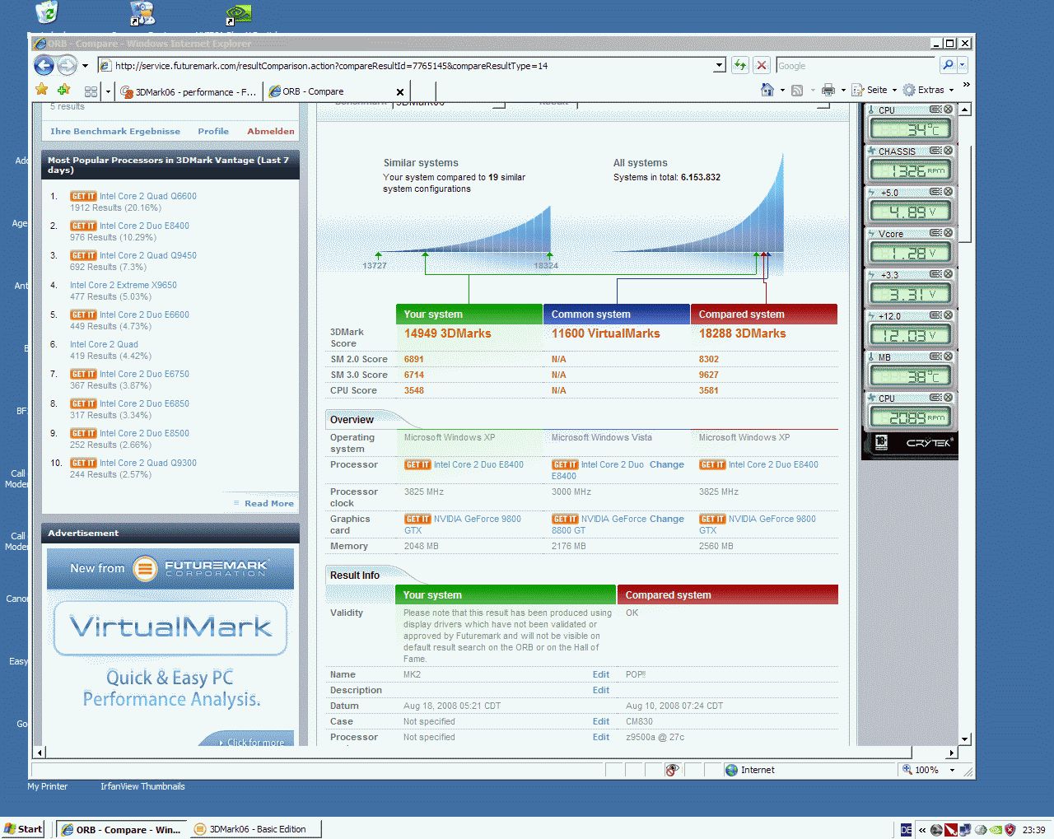Open the Seite menu

pos(874,91)
